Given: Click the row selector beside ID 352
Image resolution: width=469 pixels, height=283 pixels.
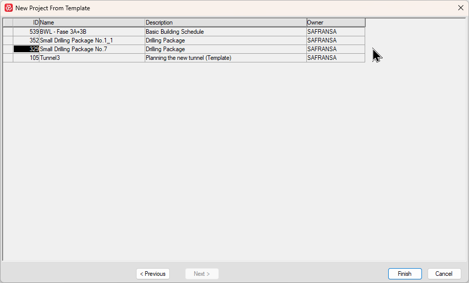Looking at the screenshot, I should tap(8, 40).
